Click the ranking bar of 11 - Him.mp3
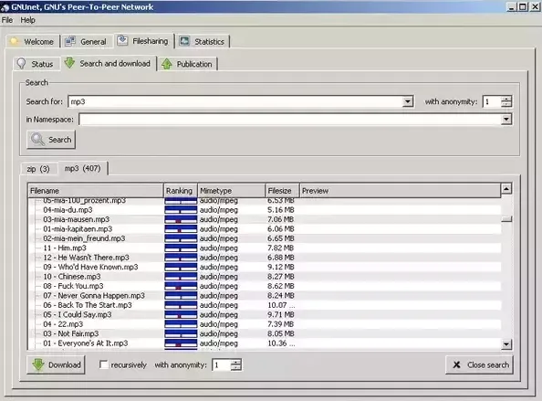The width and height of the screenshot is (542, 401). [x=181, y=248]
